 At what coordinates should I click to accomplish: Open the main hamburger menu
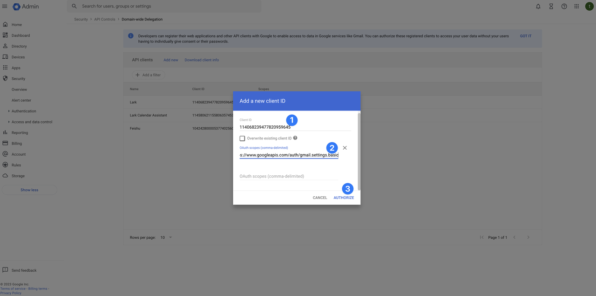tap(5, 7)
